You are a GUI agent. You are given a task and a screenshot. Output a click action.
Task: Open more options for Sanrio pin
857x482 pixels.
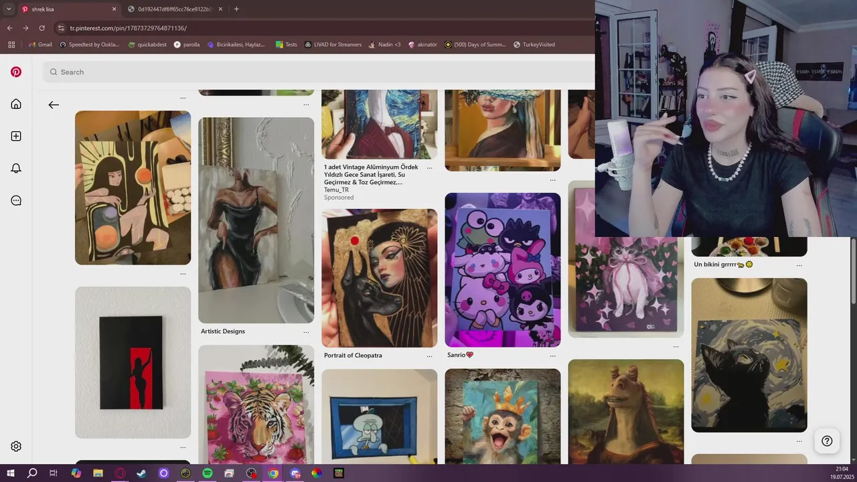point(552,355)
